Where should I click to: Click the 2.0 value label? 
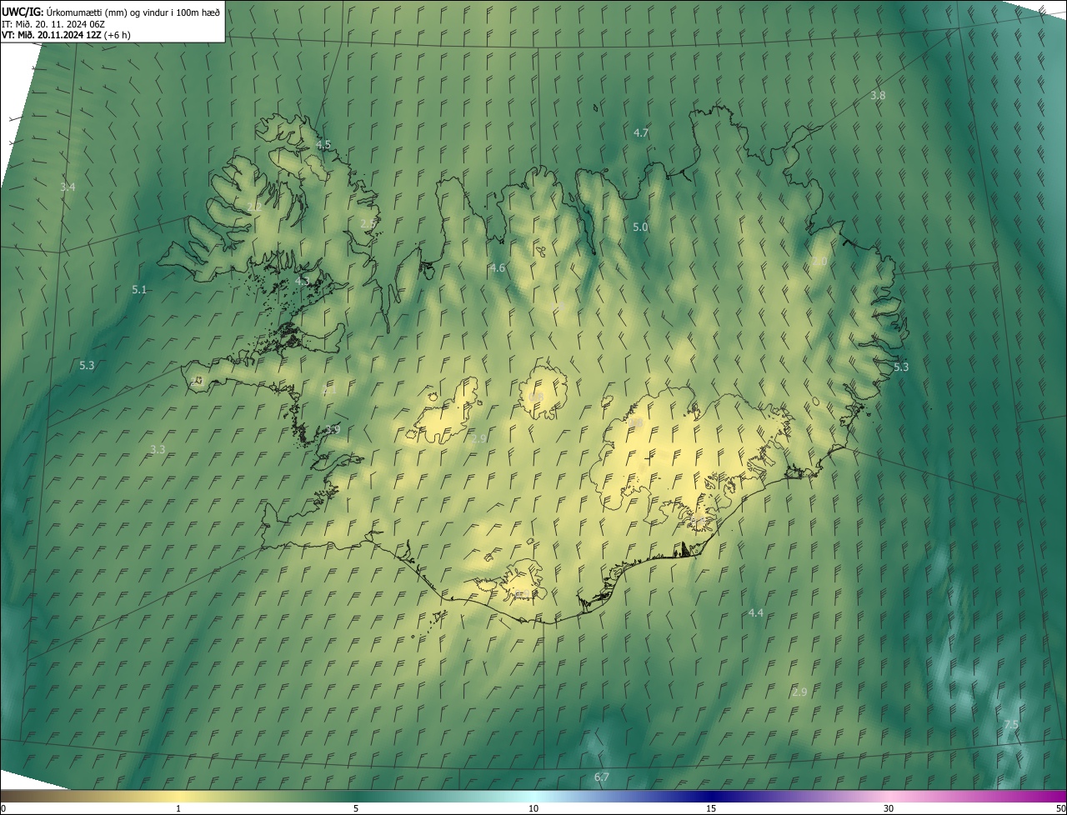click(x=819, y=262)
